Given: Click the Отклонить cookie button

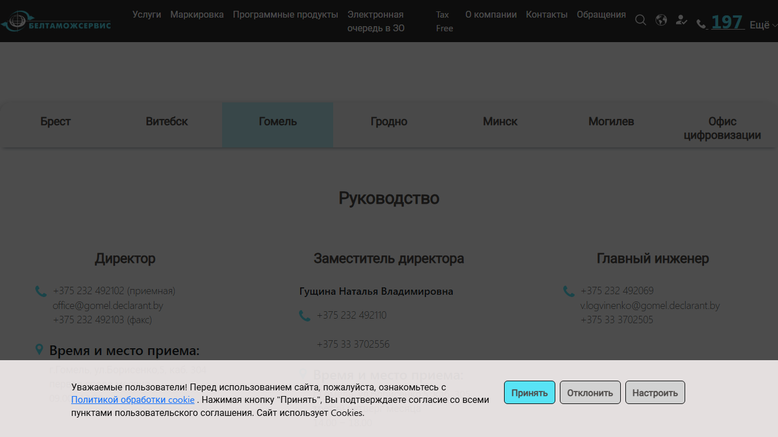Looking at the screenshot, I should [590, 393].
